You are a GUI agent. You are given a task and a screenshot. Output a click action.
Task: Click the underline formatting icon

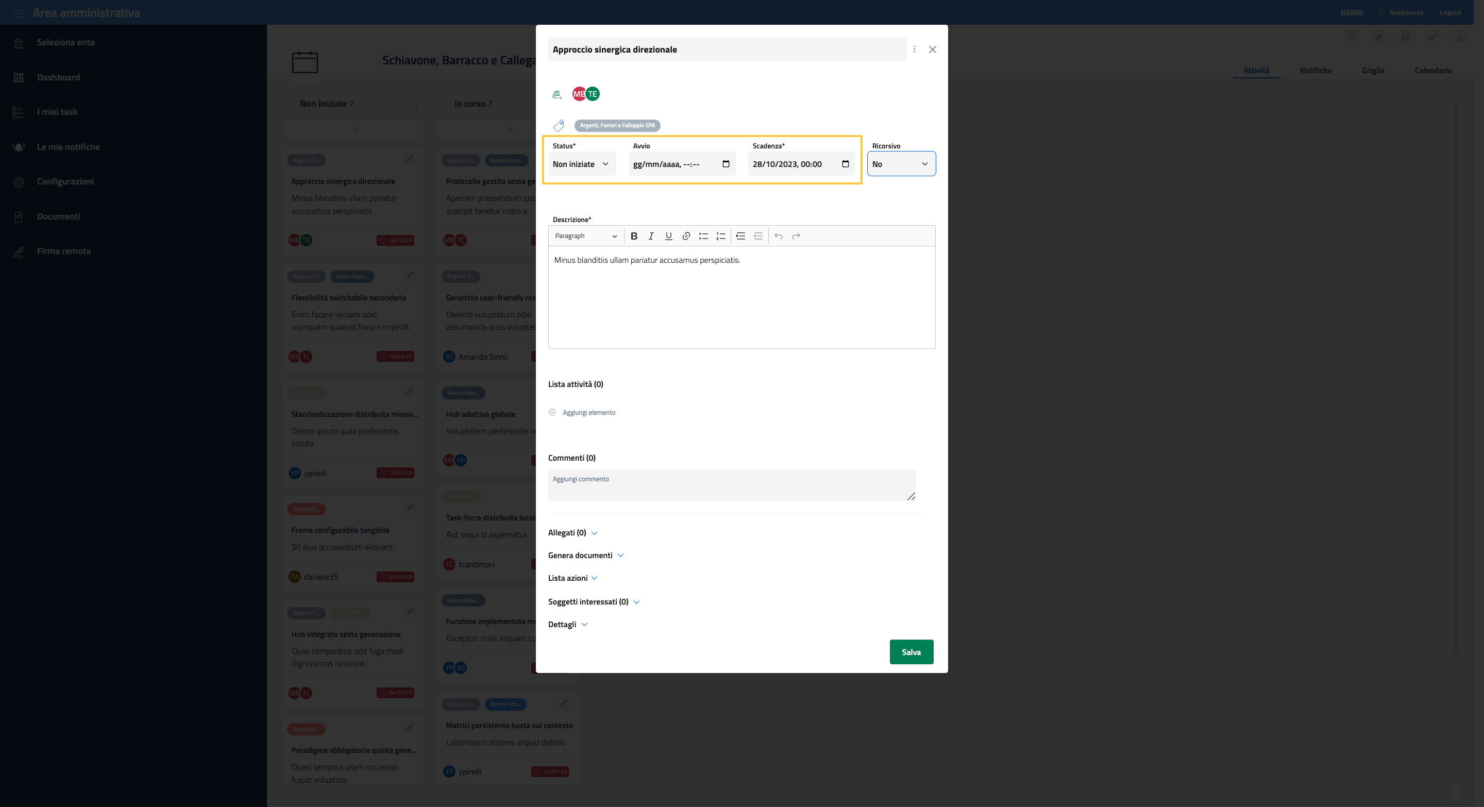(668, 236)
